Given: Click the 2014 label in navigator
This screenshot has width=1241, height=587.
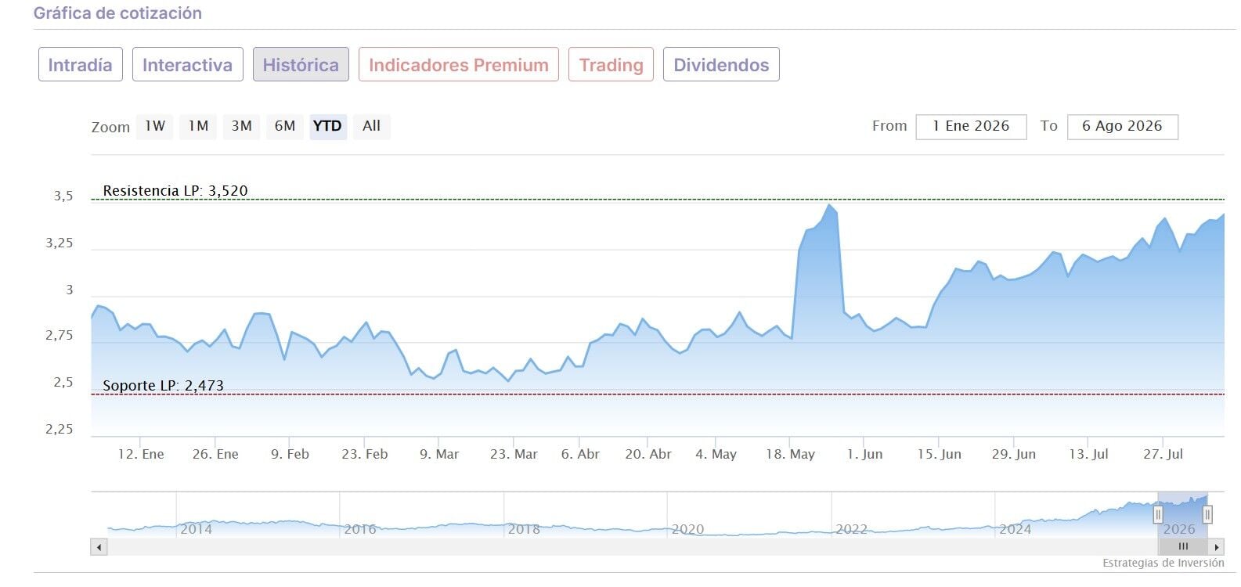Looking at the screenshot, I should click(196, 529).
